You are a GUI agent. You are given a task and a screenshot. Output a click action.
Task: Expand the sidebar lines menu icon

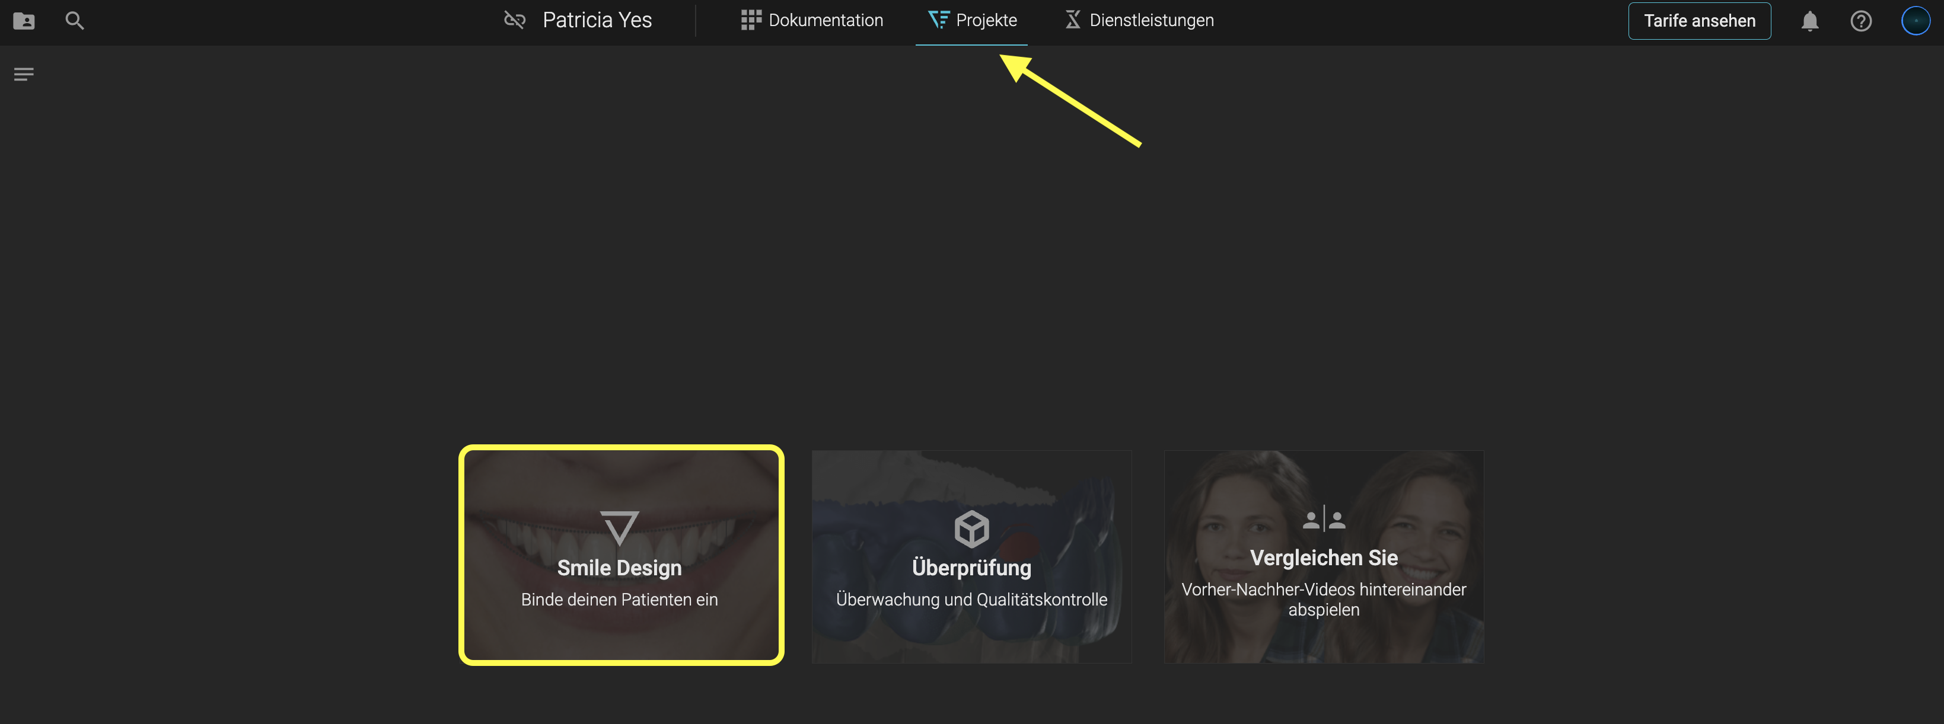pyautogui.click(x=23, y=74)
